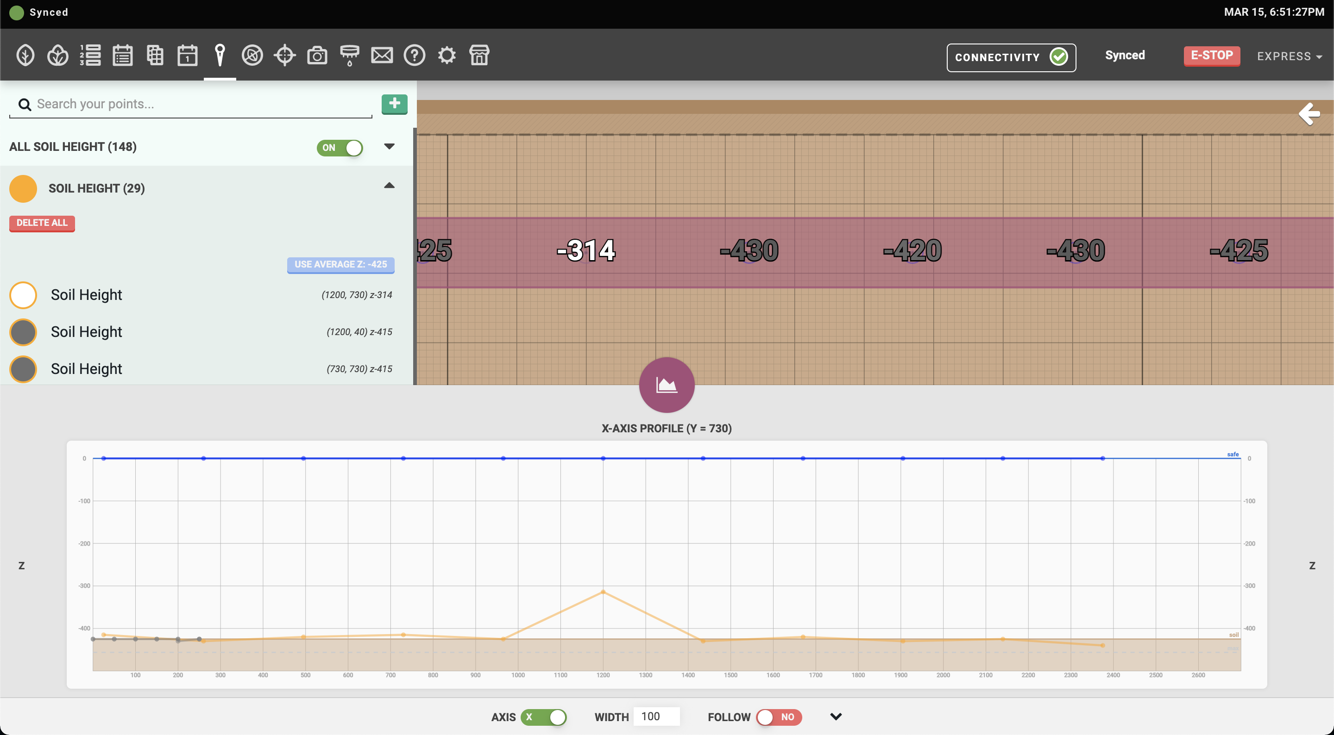Turn off ALL SOIL HEIGHT layer
1334x735 pixels.
(340, 148)
